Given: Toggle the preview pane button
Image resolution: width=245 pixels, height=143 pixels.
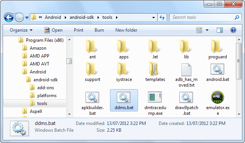Looking at the screenshot, I should [x=219, y=30].
